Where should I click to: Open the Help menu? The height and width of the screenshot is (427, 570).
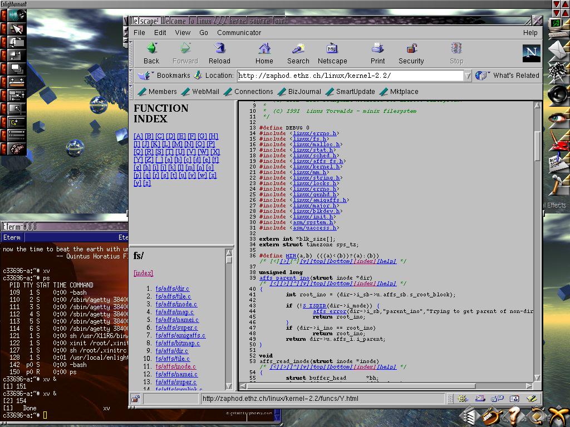(530, 33)
